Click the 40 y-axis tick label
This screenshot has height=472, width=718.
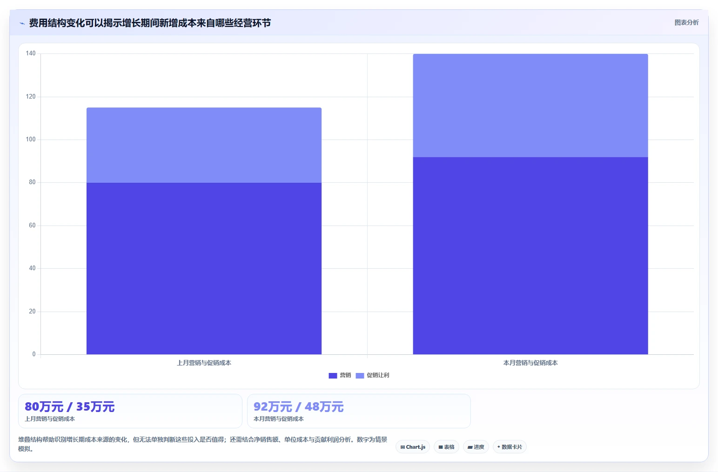tap(32, 268)
